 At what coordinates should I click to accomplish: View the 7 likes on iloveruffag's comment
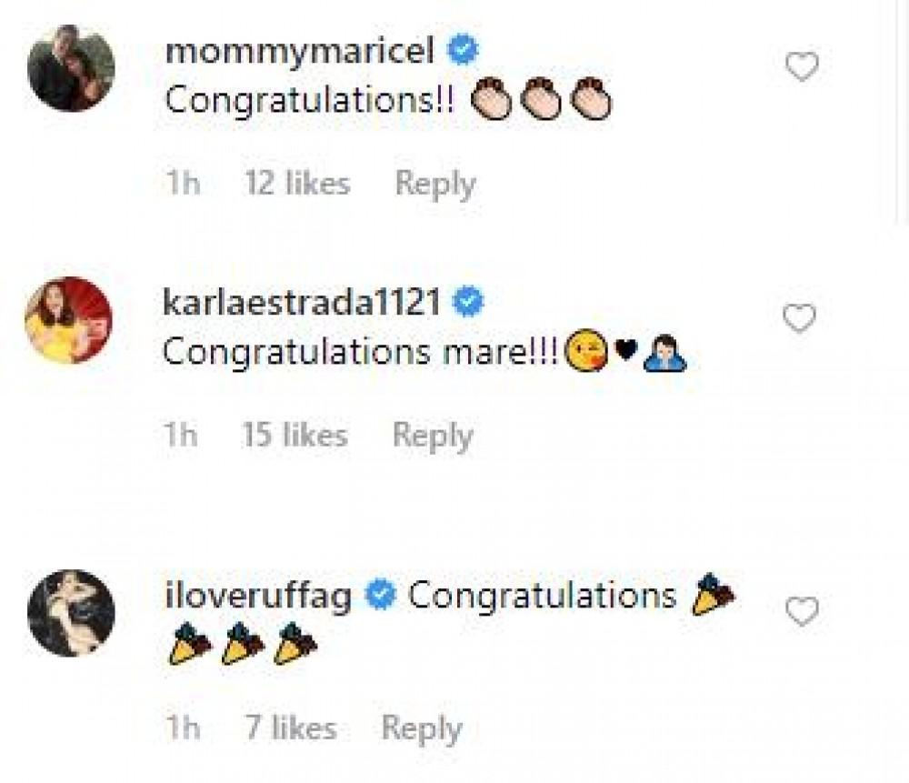290,728
